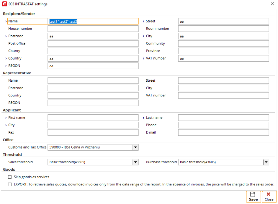278x204 pixels.
Task: Select the Representative Name field
Action: 93,80
